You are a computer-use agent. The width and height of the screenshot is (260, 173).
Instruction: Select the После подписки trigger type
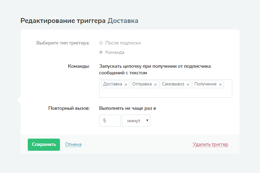pos(101,43)
